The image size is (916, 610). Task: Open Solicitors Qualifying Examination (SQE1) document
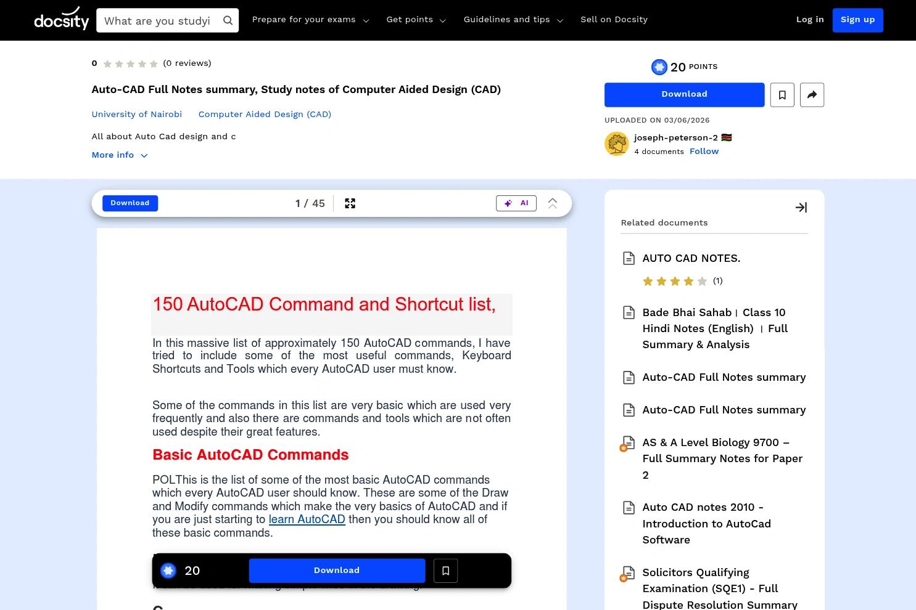coord(720,589)
